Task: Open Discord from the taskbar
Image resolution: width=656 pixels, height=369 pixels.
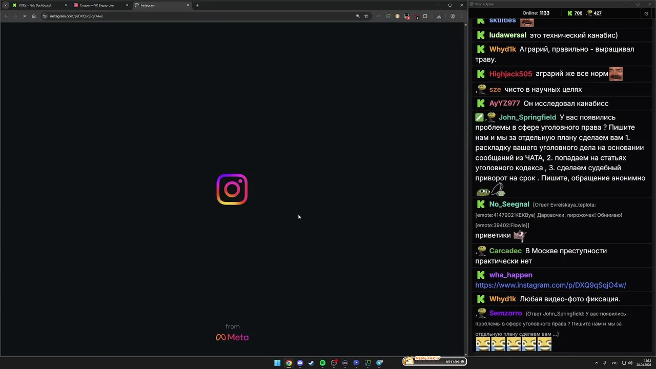Action: tap(300, 363)
